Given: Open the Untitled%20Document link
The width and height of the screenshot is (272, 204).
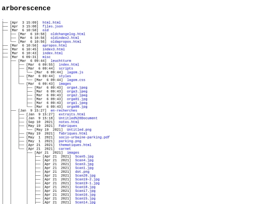Looking at the screenshot, I should [78, 118].
